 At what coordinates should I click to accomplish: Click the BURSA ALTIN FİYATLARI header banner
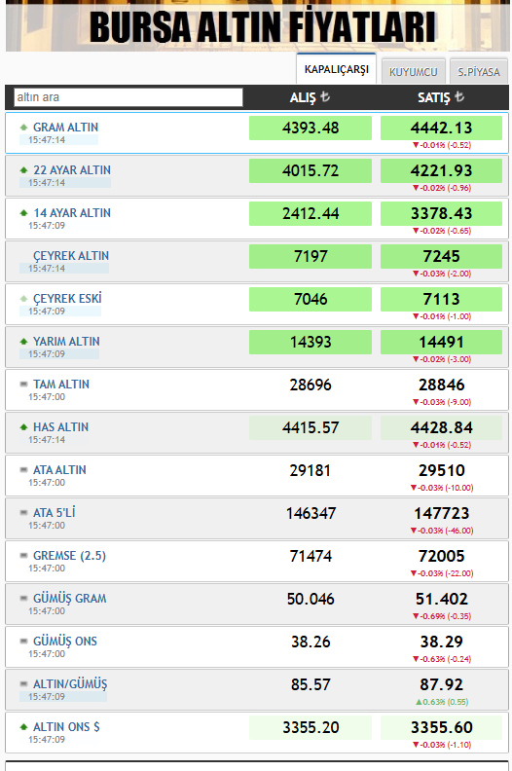257,25
